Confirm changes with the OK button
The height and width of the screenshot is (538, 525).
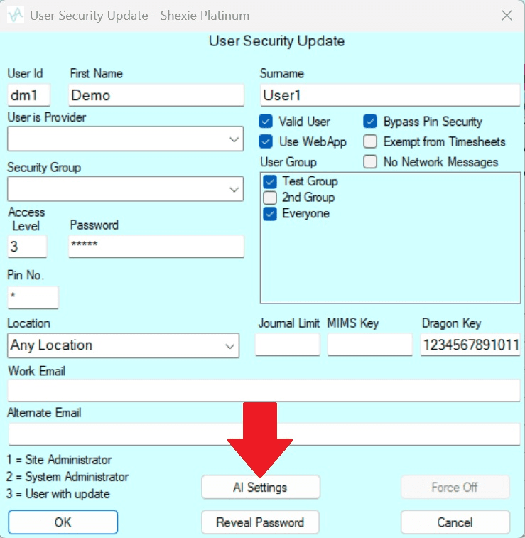tap(63, 522)
